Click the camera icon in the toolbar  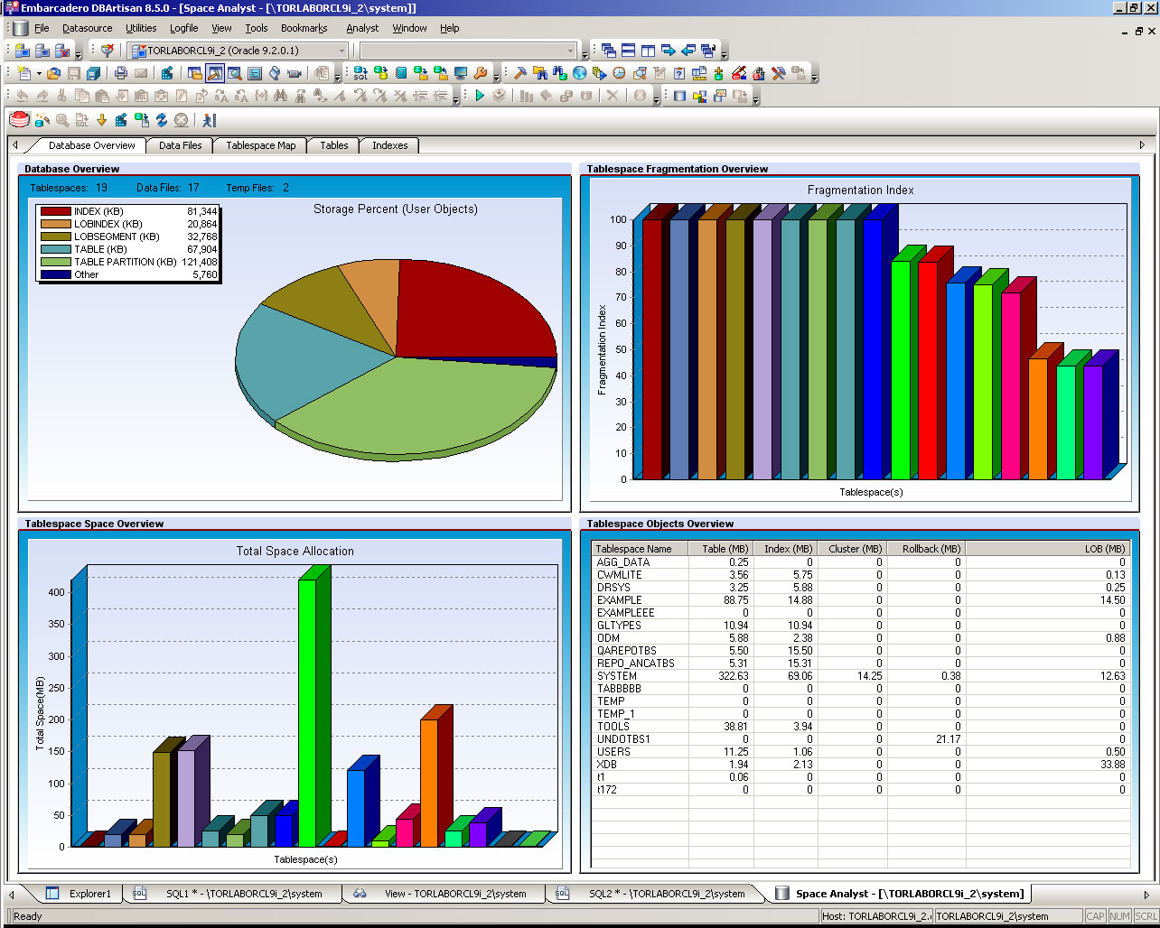[x=294, y=73]
